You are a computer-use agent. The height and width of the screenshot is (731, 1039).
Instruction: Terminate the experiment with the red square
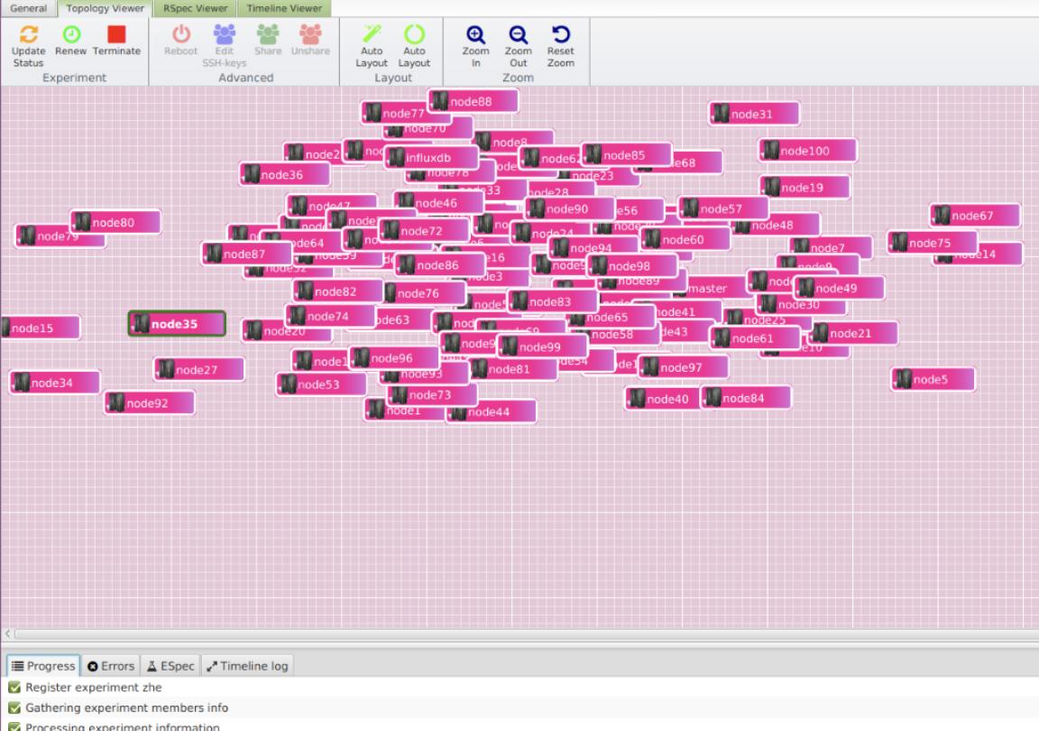(116, 42)
